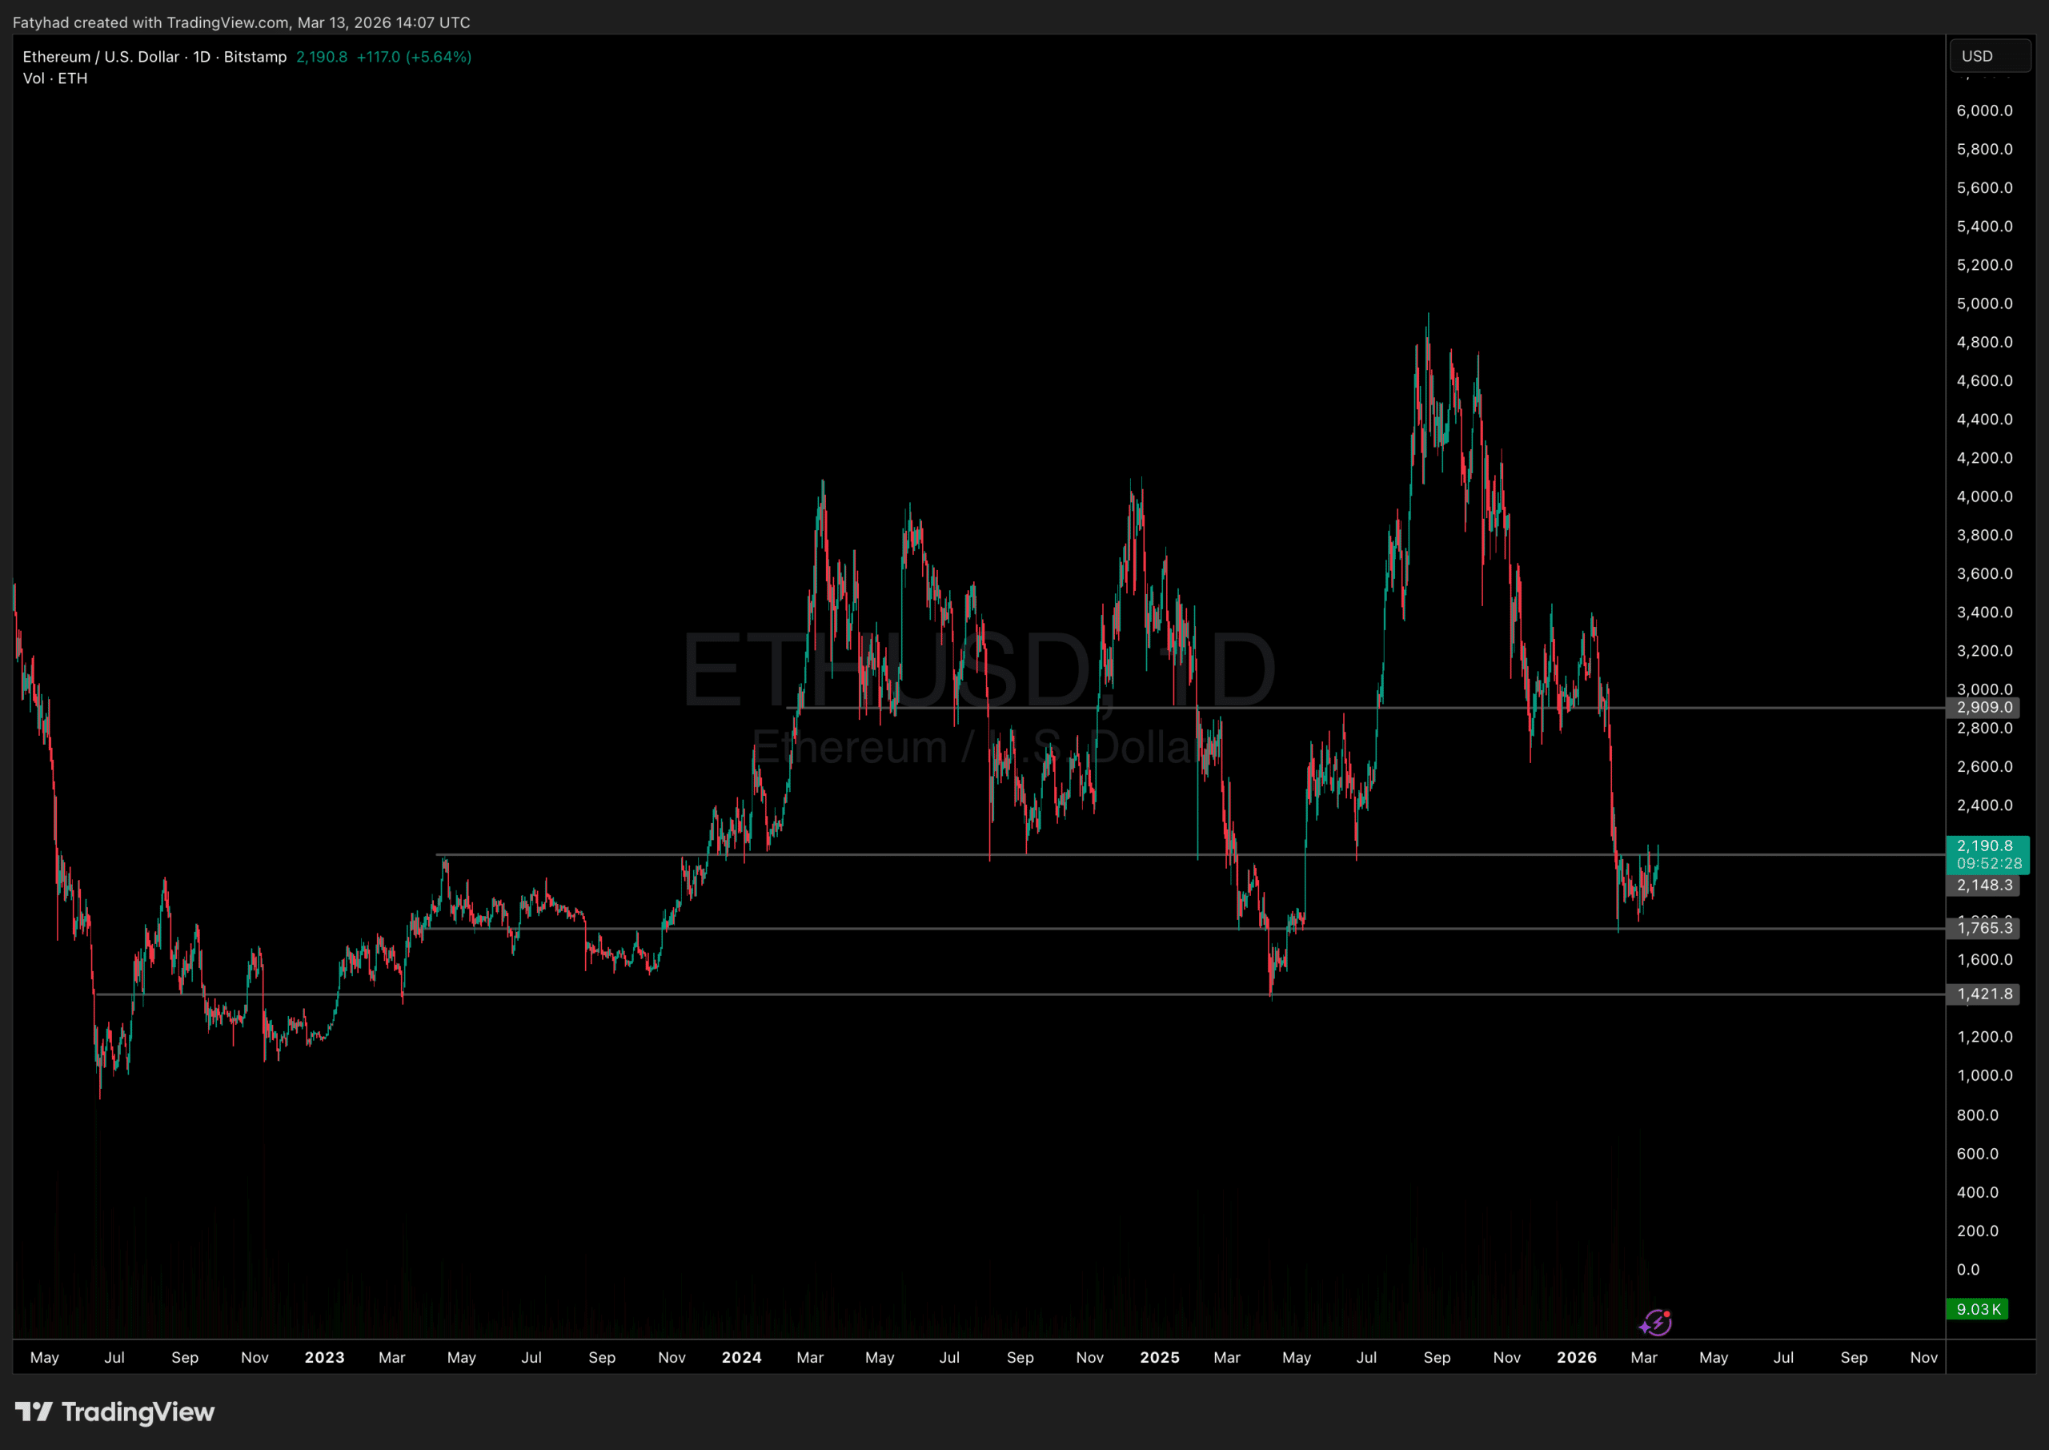This screenshot has width=2049, height=1450.
Task: Click the 3,200.0 price axis label
Action: pyautogui.click(x=1985, y=651)
